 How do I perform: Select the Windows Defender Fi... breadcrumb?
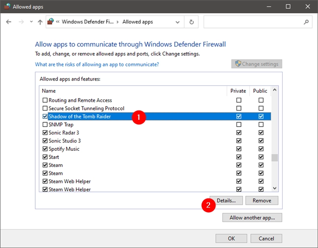88,22
